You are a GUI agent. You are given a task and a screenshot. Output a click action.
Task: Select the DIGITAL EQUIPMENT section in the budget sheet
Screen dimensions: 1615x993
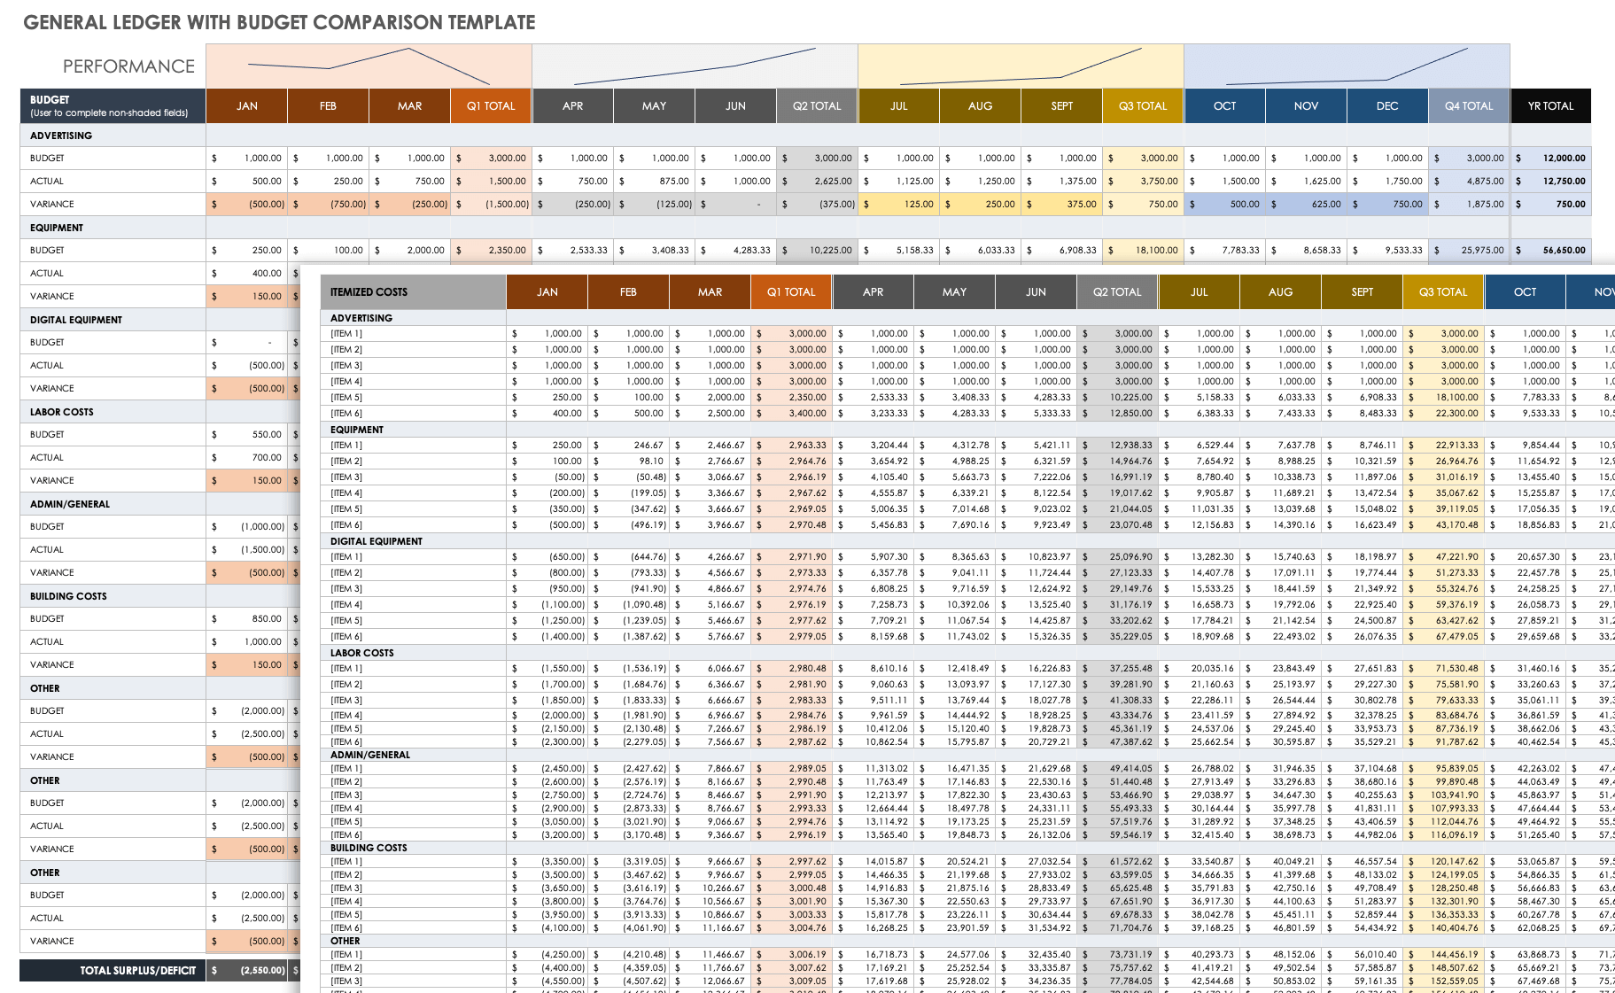tap(76, 320)
